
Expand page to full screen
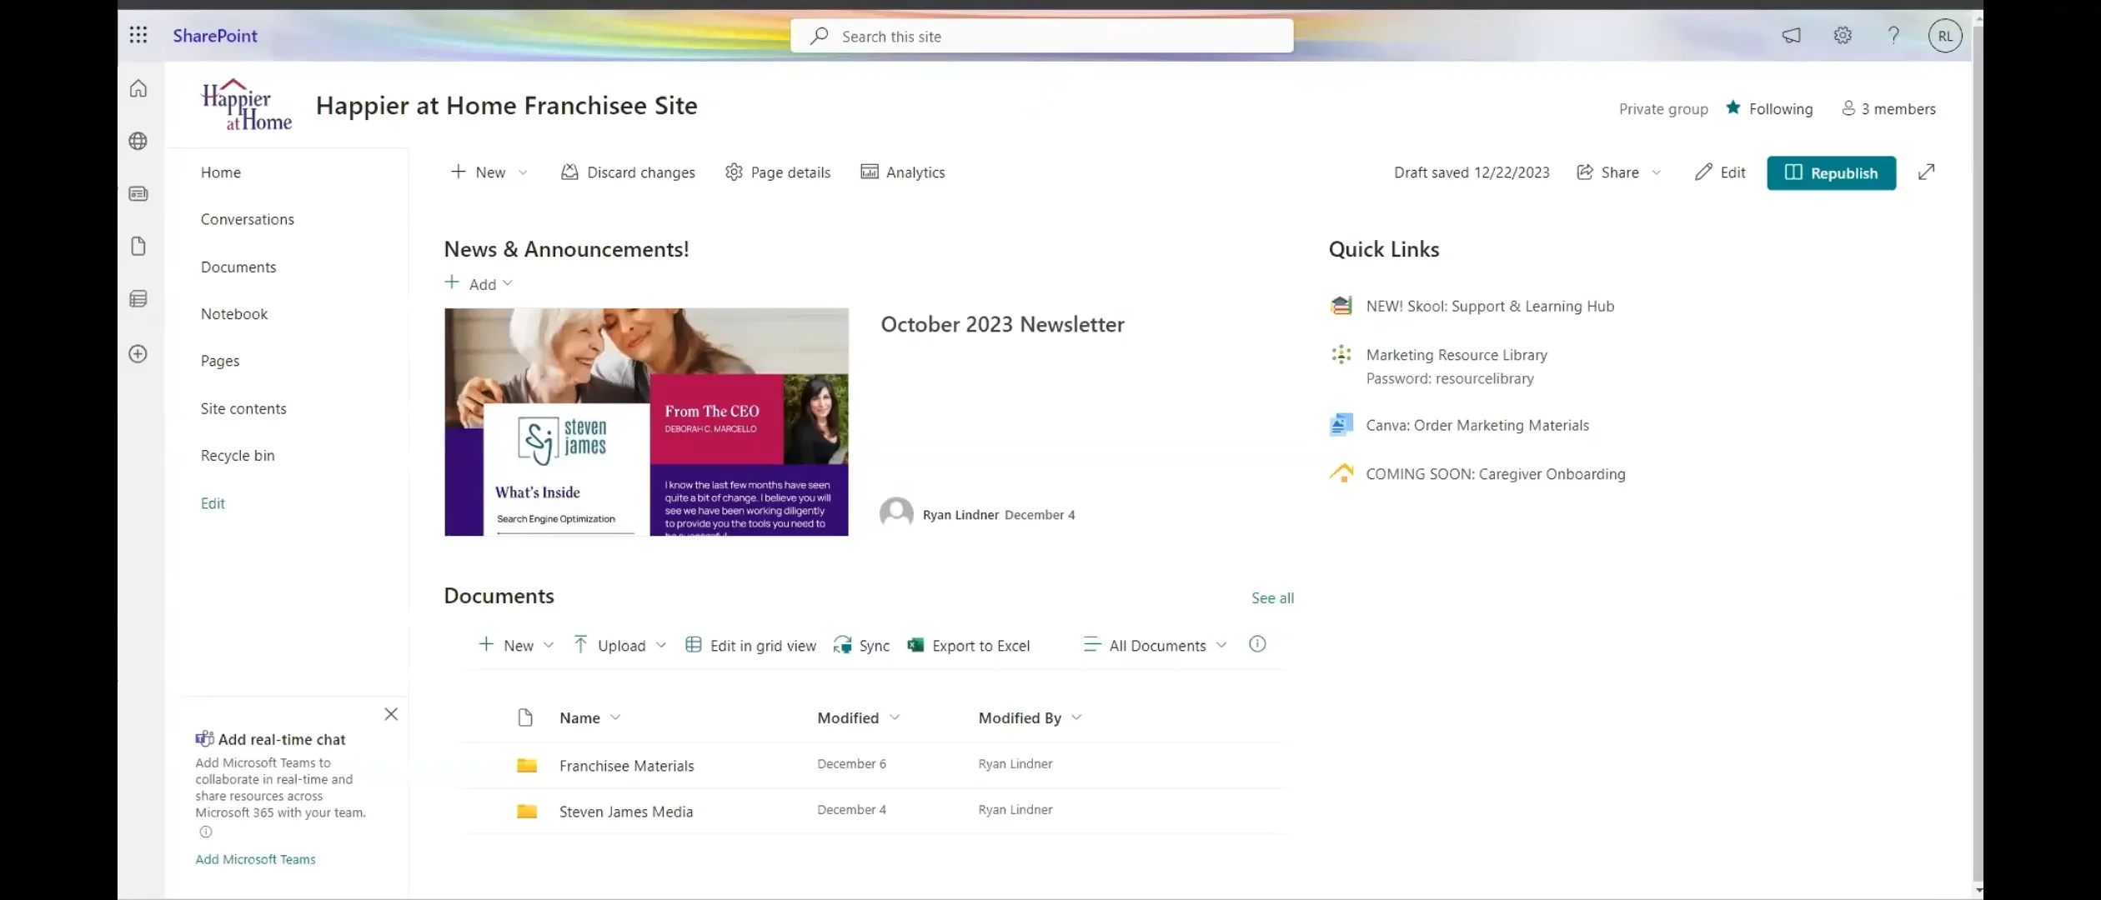(1926, 172)
